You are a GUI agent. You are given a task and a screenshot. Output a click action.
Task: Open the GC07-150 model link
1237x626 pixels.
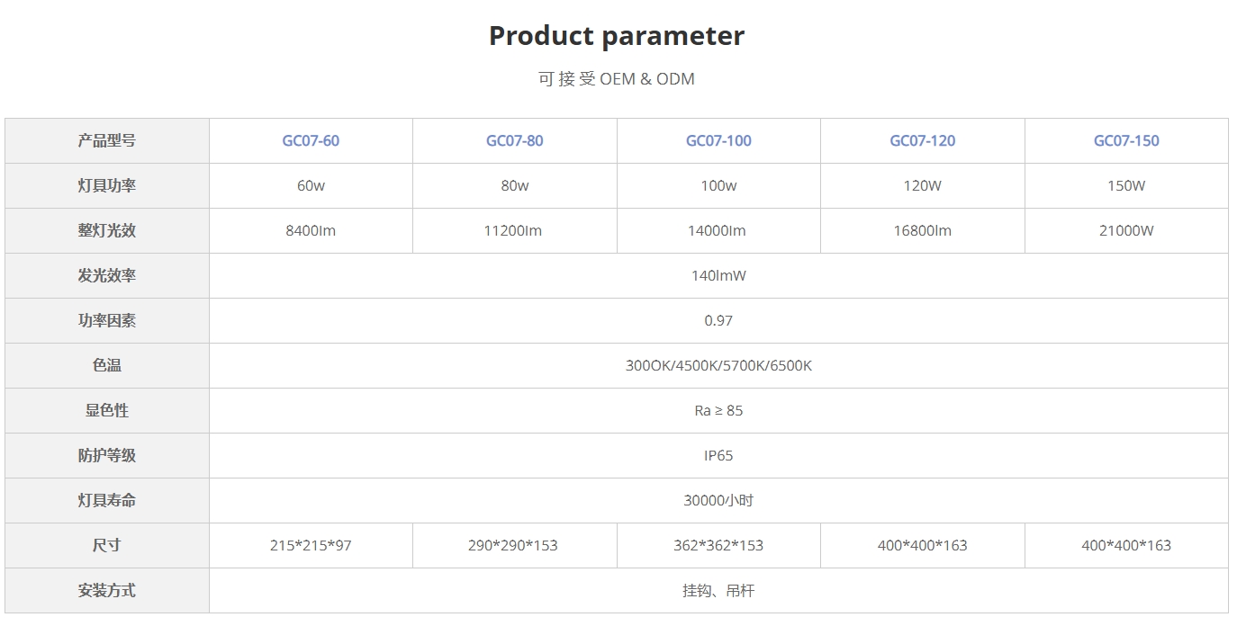[x=1126, y=141]
